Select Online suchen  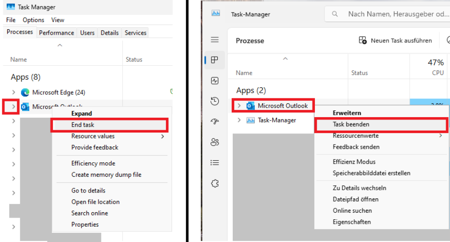point(352,210)
